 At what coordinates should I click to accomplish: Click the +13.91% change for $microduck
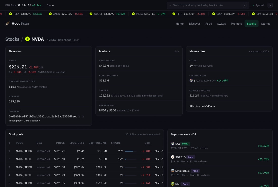[263, 173]
